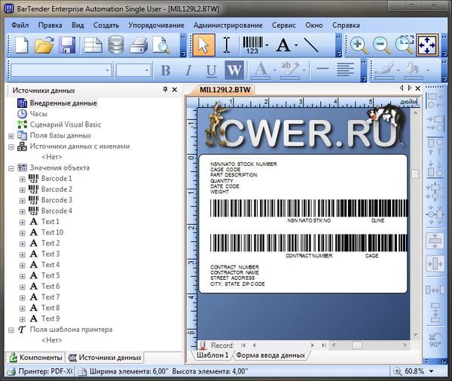The image size is (452, 381).
Task: Open print preview with the magnifier page icon
Action: click(161, 45)
